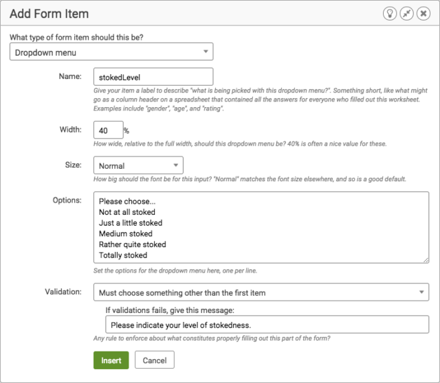
Task: Open the Validation rule dropdown
Action: tap(261, 292)
